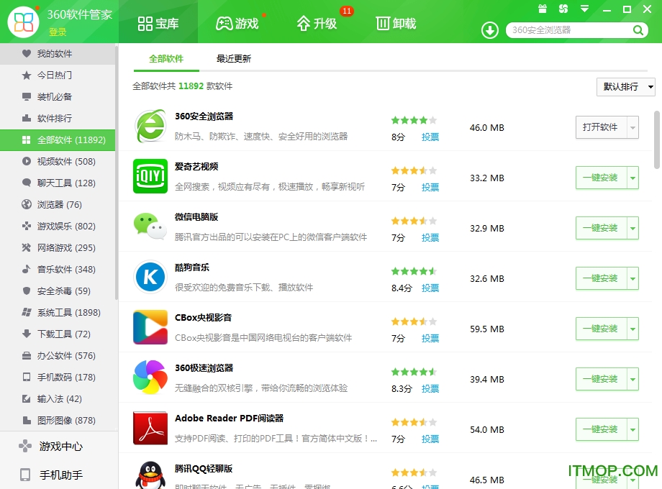The width and height of the screenshot is (662, 489).
Task: Focus the 360安全浏览器 search field
Action: pos(570,30)
